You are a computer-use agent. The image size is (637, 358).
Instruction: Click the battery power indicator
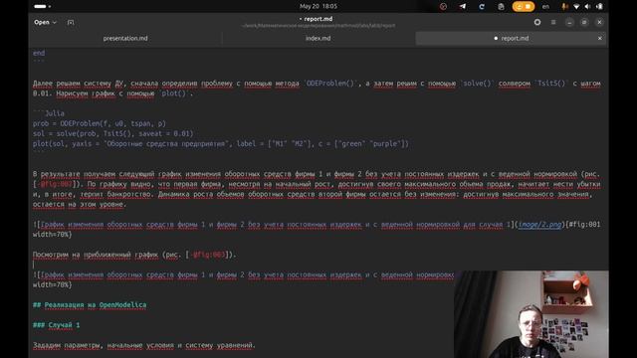[599, 7]
